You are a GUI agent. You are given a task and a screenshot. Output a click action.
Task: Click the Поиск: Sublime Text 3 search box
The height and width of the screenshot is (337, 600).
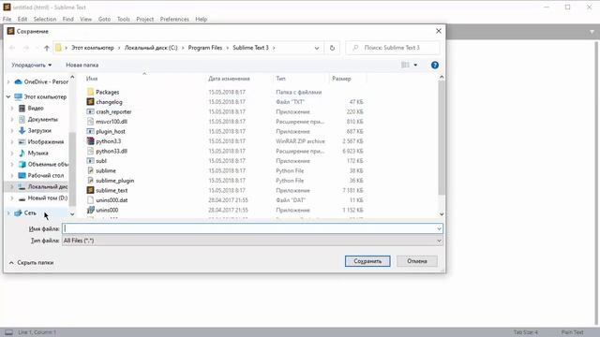tap(393, 48)
